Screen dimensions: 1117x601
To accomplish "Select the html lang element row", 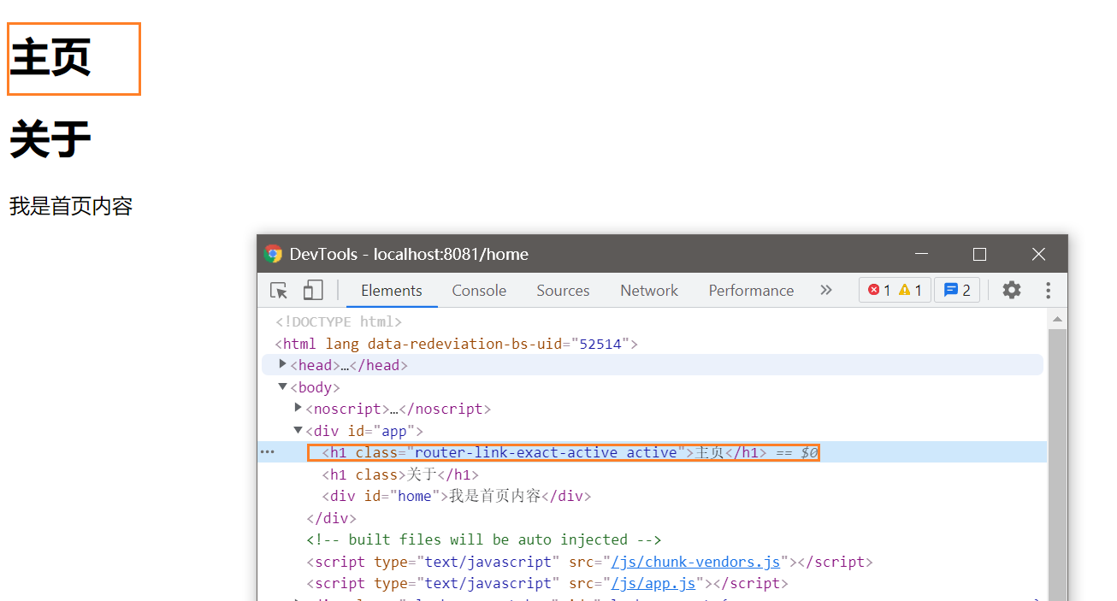I will coord(456,344).
